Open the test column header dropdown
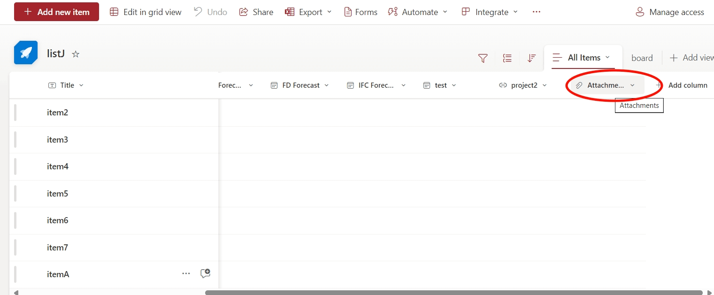The height and width of the screenshot is (295, 714). tap(454, 85)
